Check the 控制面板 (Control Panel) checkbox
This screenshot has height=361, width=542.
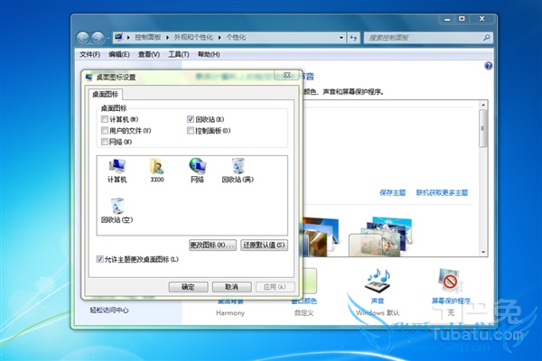[191, 130]
